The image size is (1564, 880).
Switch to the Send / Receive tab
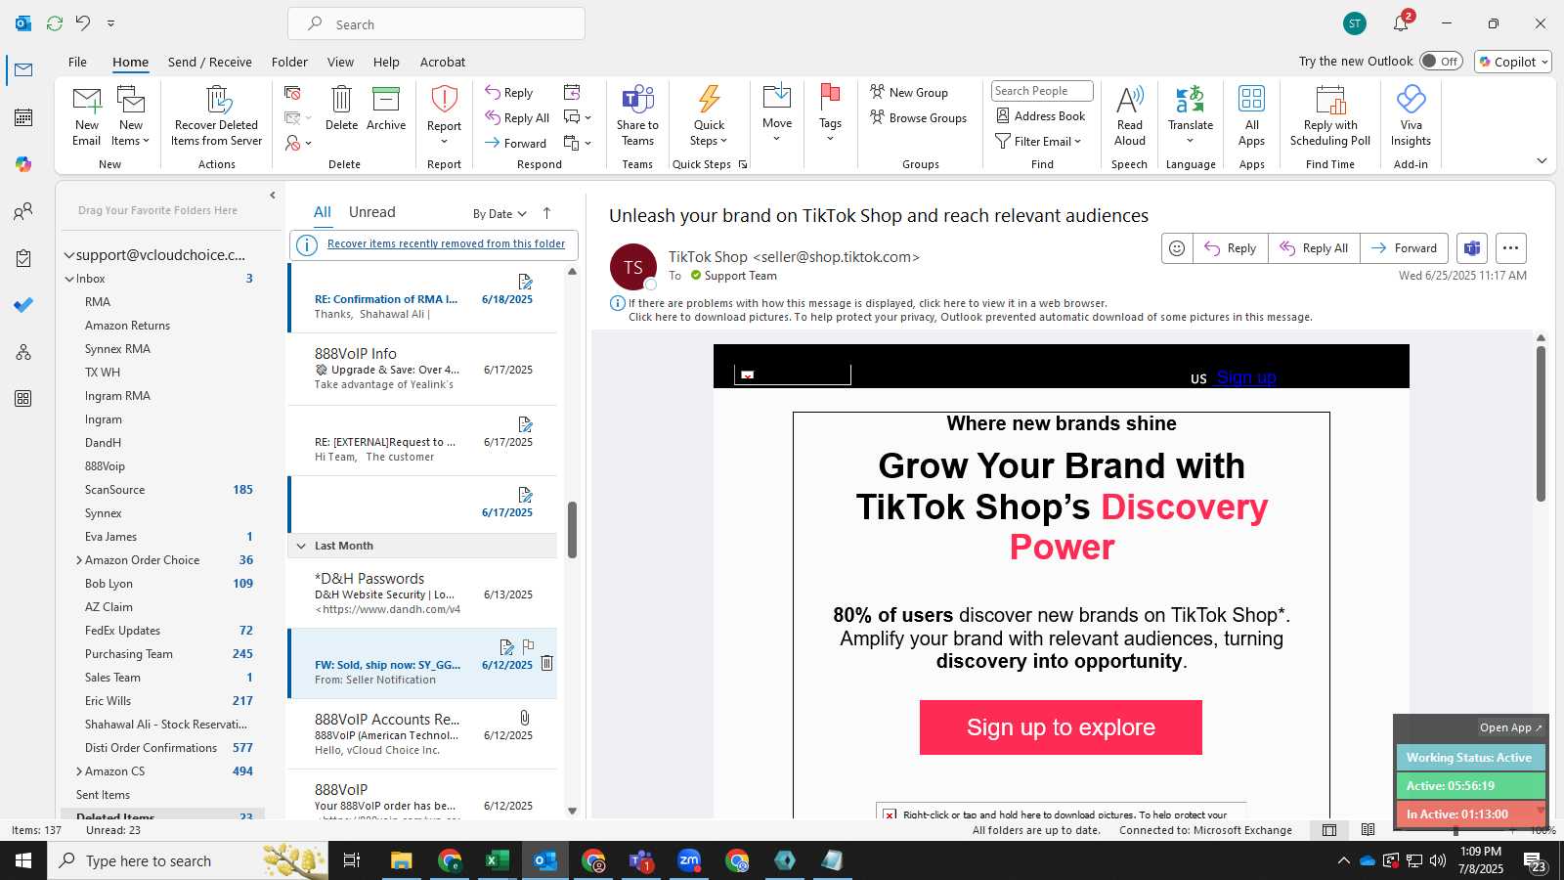(209, 62)
